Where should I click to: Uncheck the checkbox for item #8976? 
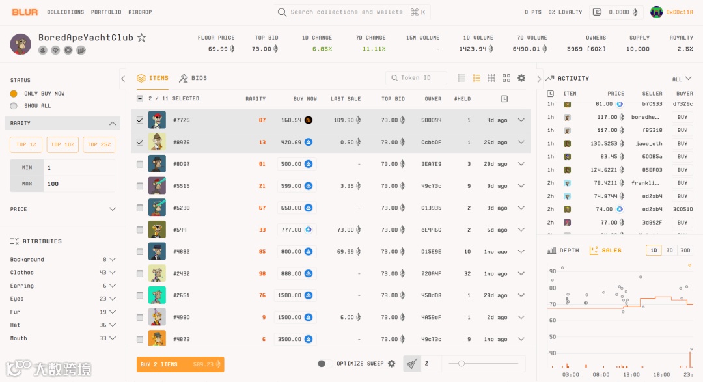point(140,142)
